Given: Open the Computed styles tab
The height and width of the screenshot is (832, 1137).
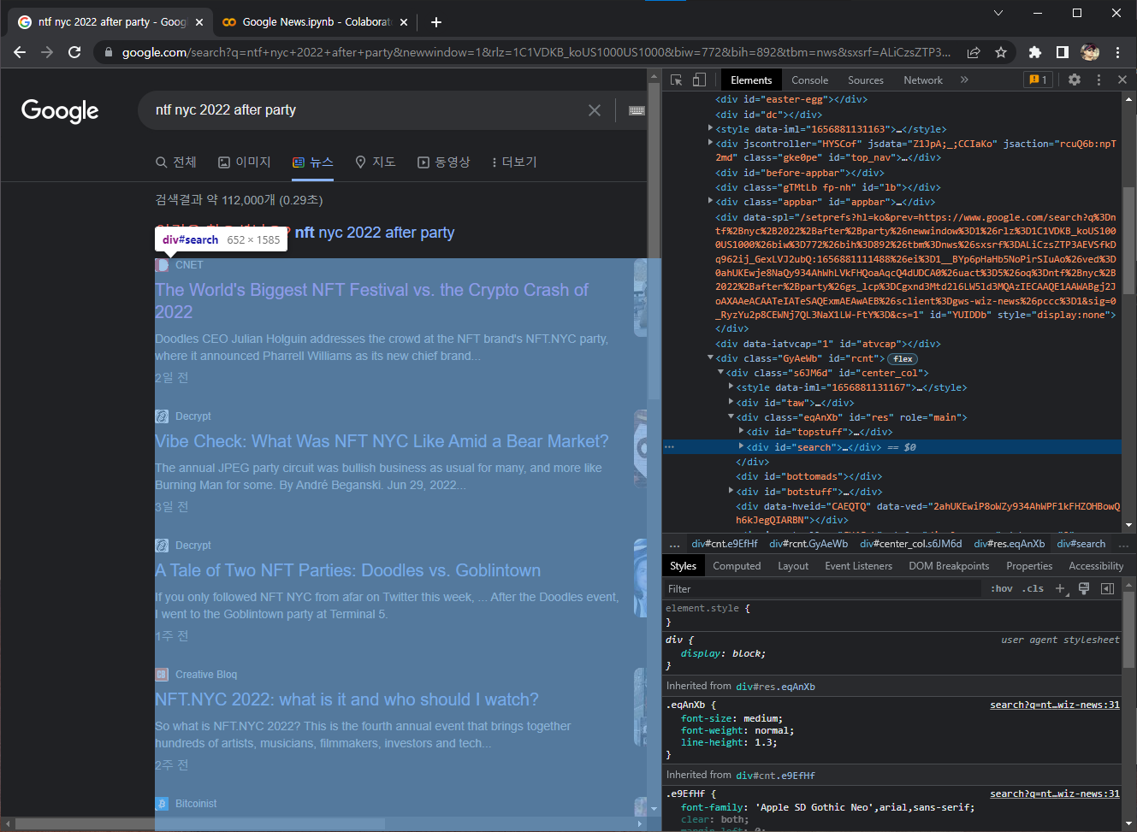Looking at the screenshot, I should (737, 566).
